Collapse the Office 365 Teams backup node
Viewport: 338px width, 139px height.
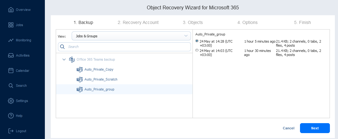[64, 59]
